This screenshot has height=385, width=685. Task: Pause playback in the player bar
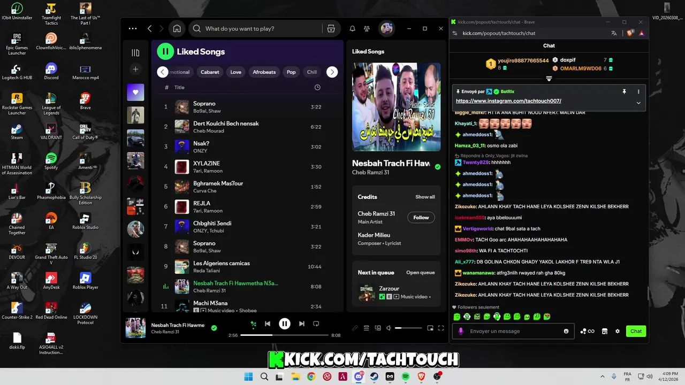pyautogui.click(x=285, y=324)
